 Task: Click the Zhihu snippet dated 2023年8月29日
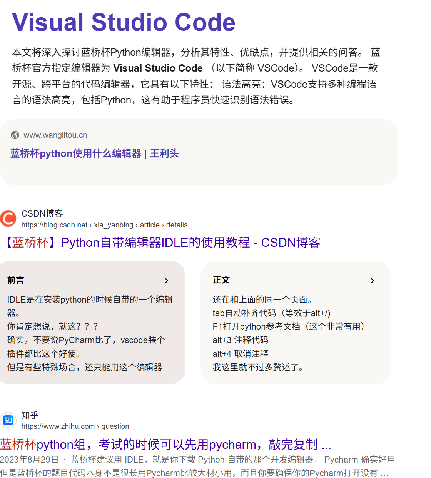(x=197, y=466)
